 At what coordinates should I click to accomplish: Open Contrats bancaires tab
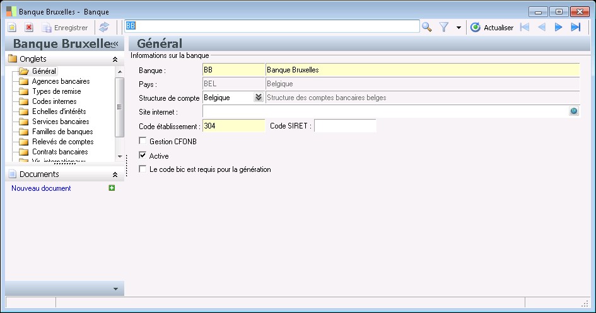60,152
